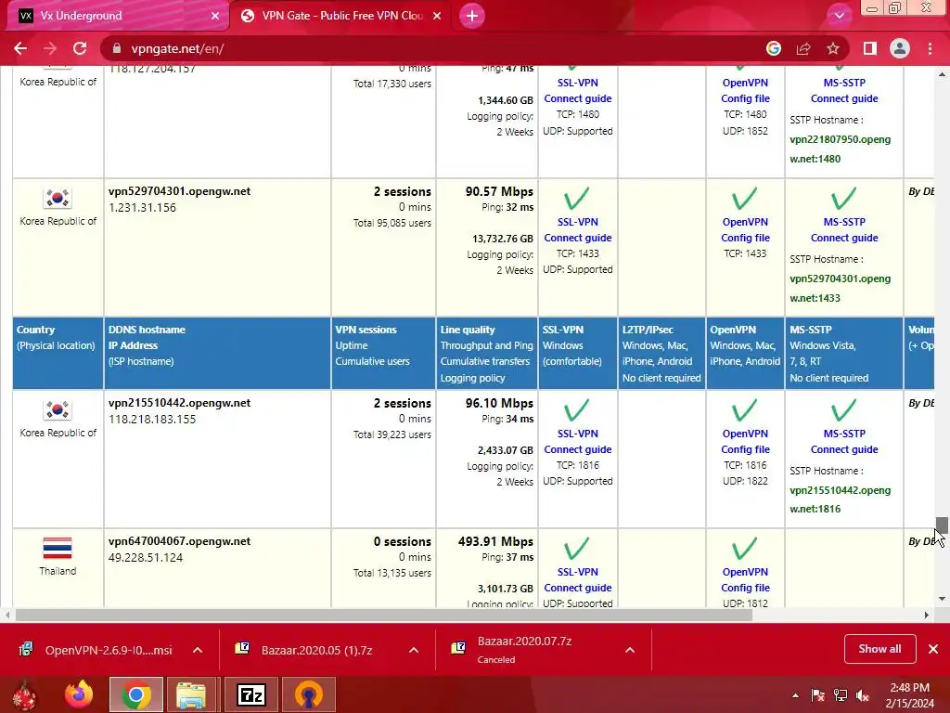This screenshot has height=713, width=950.
Task: Click the 493.91 Mbps throughput value
Action: coord(495,541)
